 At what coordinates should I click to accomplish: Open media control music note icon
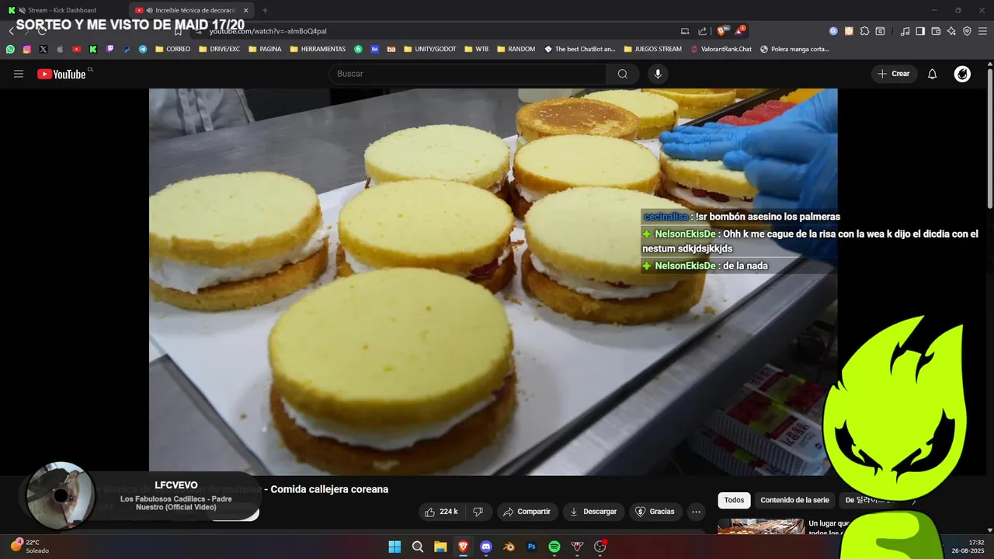tap(905, 31)
